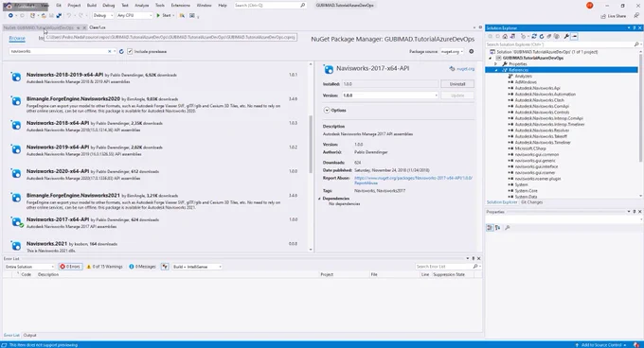Screen dimensions: 644x348
Task: Collapse the References node in Solution Explorer
Action: pos(495,70)
